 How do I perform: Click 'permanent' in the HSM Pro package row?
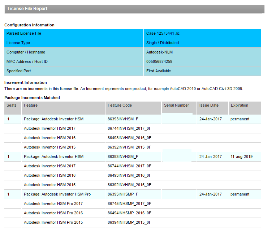(x=240, y=194)
